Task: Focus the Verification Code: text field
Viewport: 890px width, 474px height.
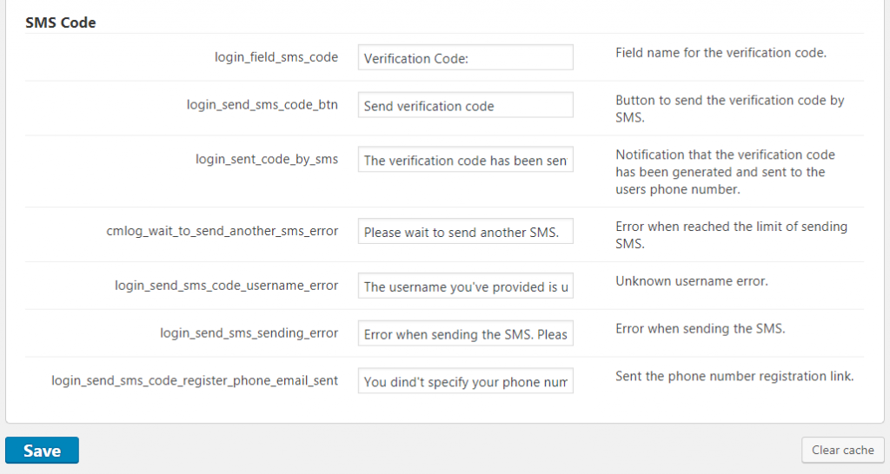Action: 465,58
